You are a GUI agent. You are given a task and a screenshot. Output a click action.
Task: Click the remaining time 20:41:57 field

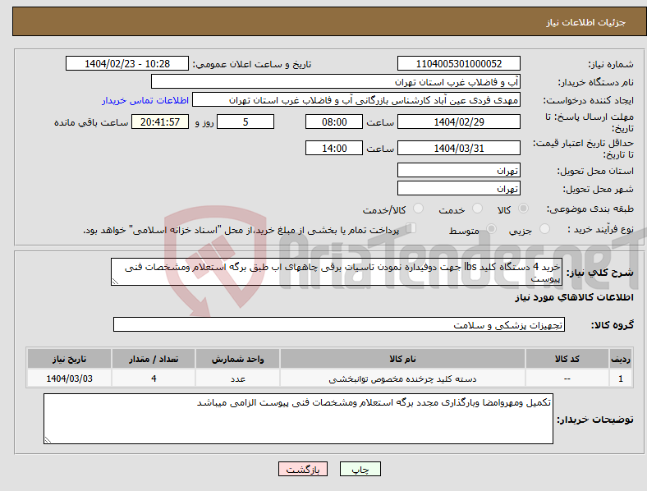point(160,122)
